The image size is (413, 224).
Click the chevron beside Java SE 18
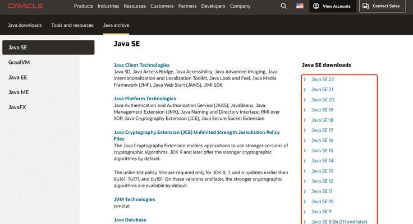click(305, 120)
